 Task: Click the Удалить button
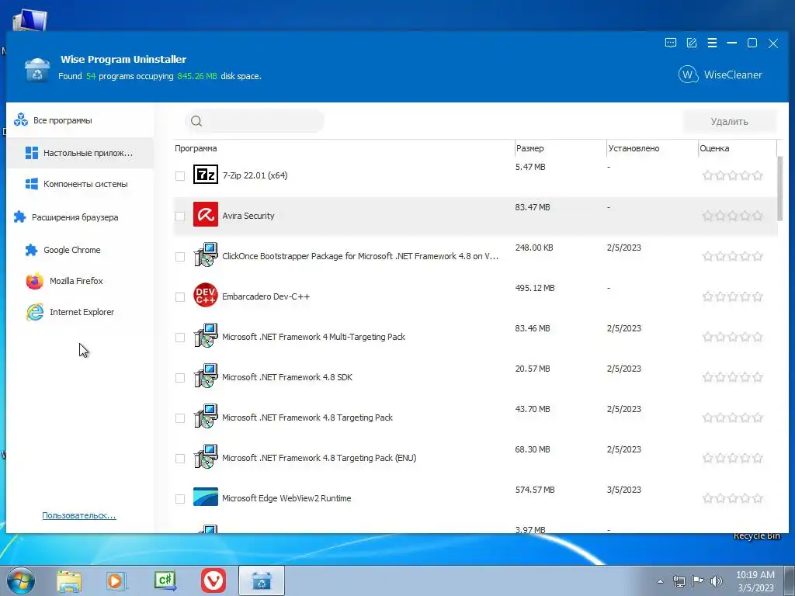pyautogui.click(x=729, y=122)
